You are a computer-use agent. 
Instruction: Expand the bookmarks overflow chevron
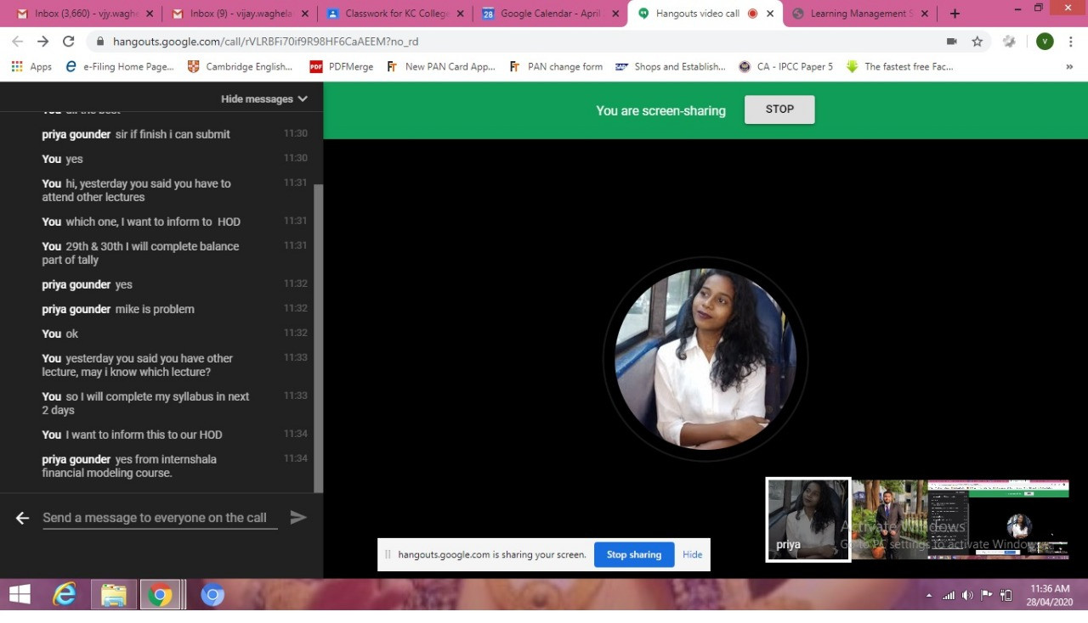pos(1069,66)
